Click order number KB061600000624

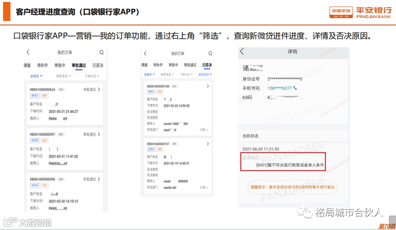click(x=42, y=90)
